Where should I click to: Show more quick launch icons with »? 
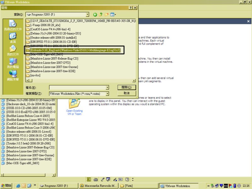35,185
